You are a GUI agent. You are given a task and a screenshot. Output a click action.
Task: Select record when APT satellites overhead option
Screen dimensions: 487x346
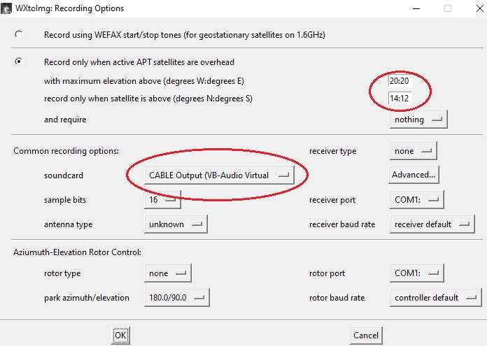click(x=18, y=62)
